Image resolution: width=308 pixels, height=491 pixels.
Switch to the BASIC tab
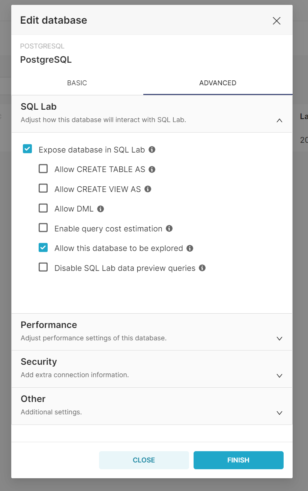(77, 83)
